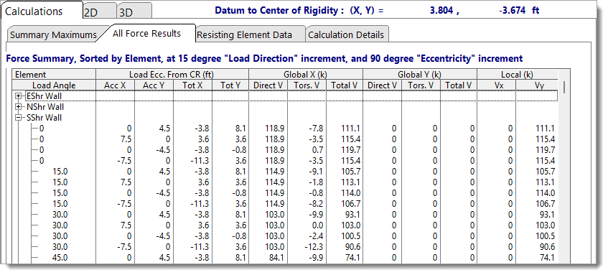Click Tors. V value -12.3
Image resolution: width=608 pixels, height=275 pixels.
[x=314, y=247]
